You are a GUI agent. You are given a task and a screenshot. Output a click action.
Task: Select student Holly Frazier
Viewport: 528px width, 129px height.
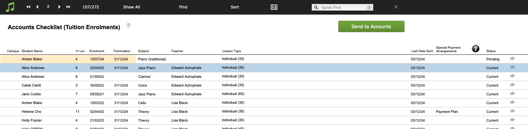[x=32, y=120]
